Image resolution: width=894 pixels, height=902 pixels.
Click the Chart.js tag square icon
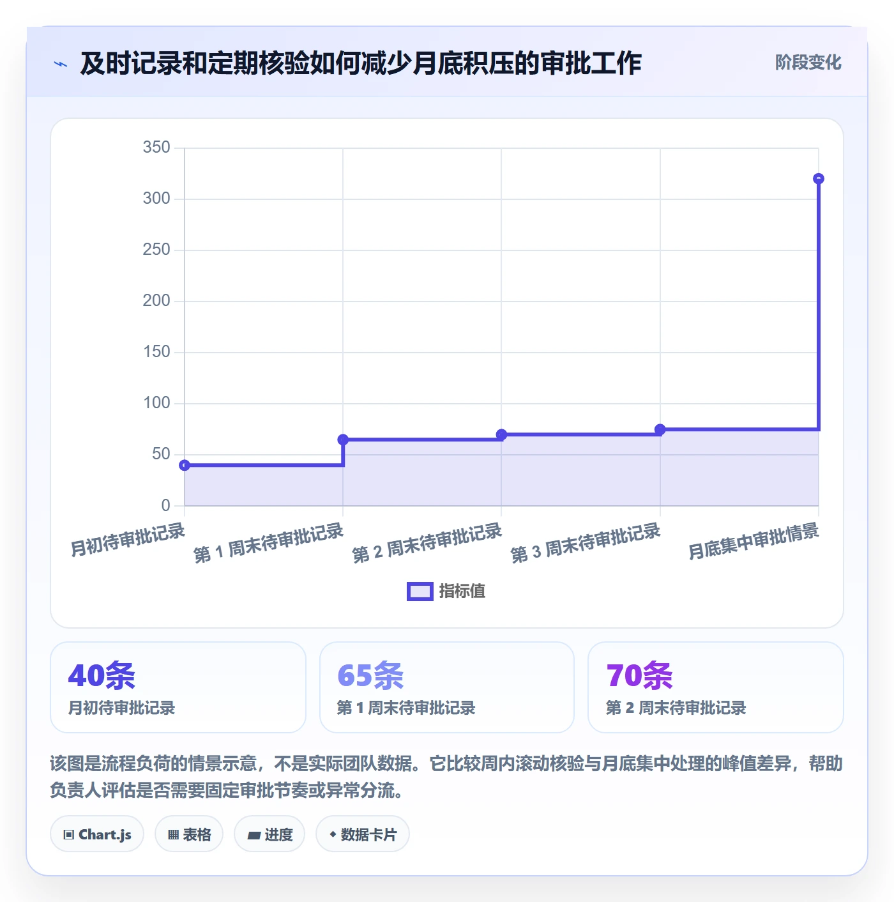point(69,835)
